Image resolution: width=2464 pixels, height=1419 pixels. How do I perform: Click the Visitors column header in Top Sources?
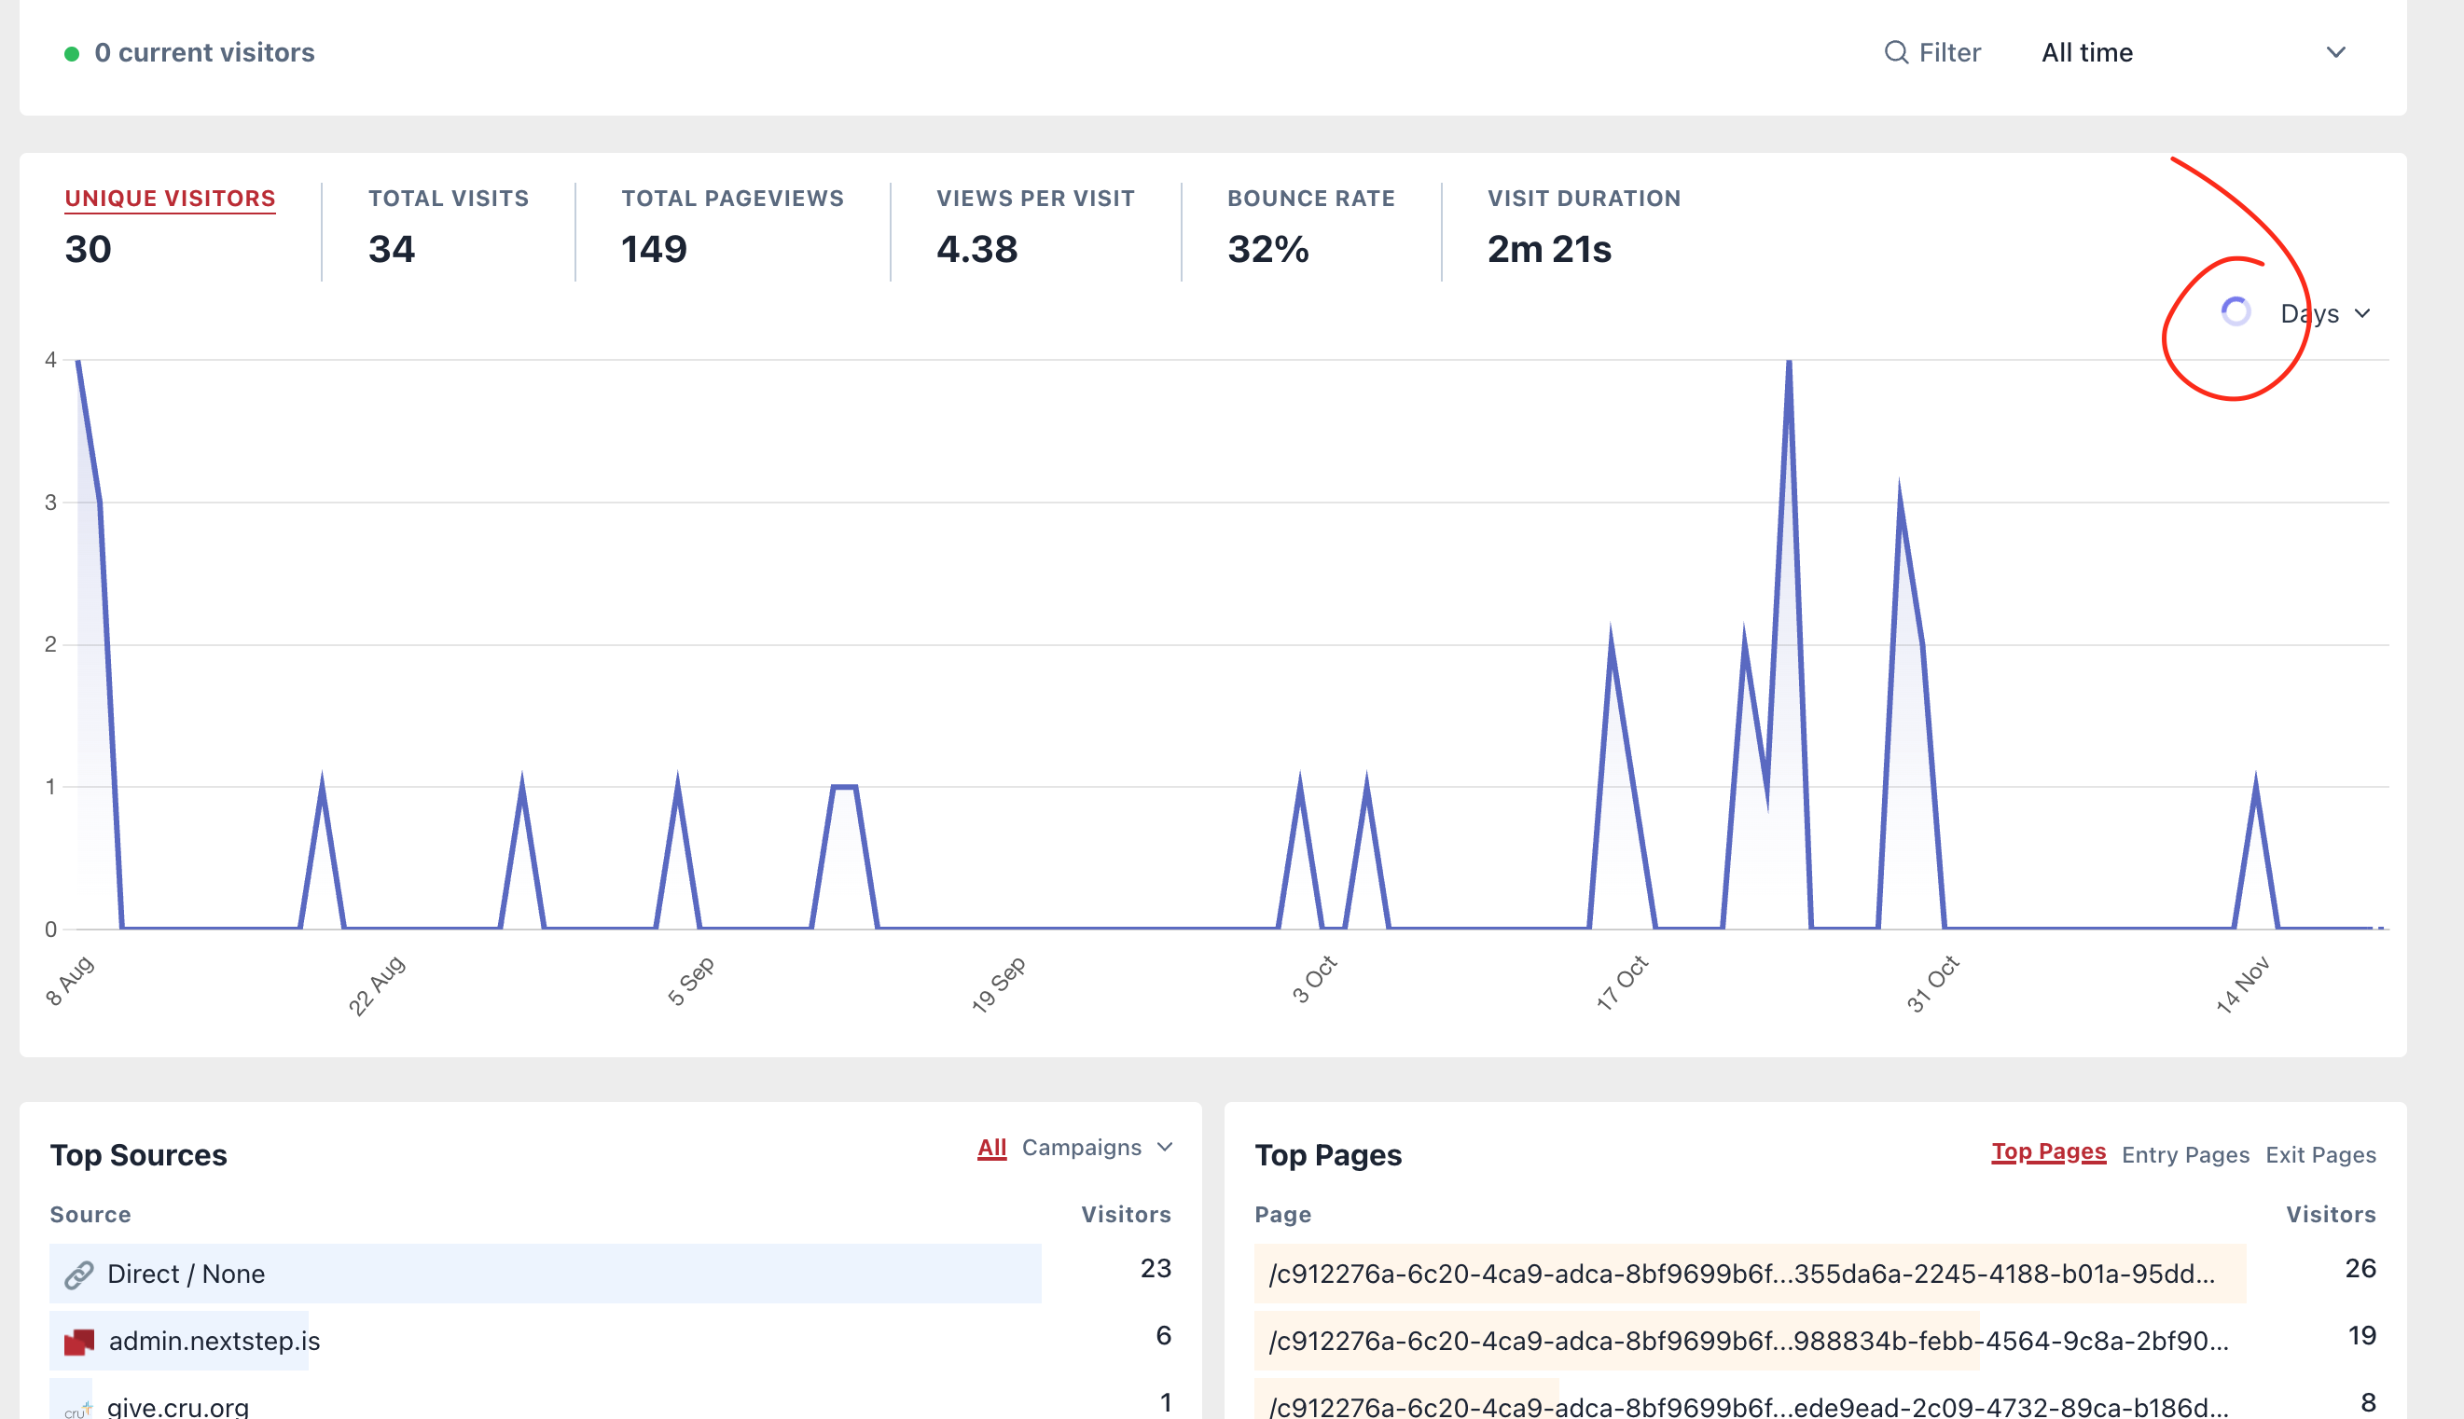pyautogui.click(x=1126, y=1214)
